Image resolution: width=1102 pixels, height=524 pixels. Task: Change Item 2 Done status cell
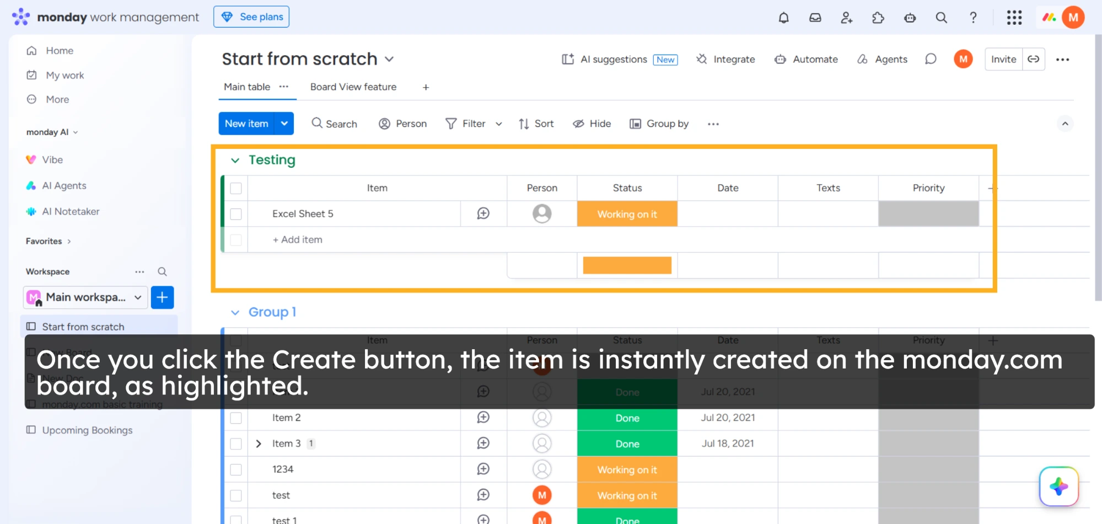tap(627, 418)
